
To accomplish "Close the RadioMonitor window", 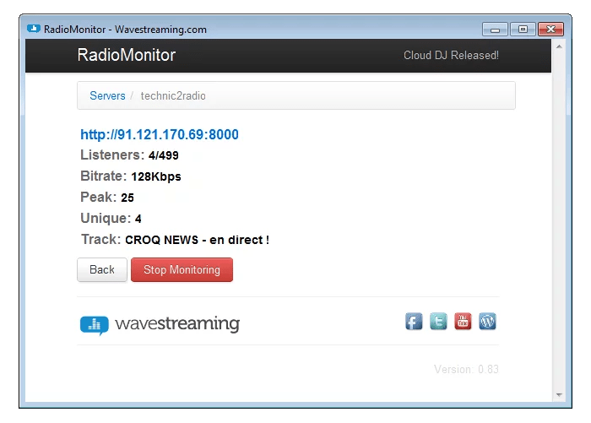I will click(551, 29).
